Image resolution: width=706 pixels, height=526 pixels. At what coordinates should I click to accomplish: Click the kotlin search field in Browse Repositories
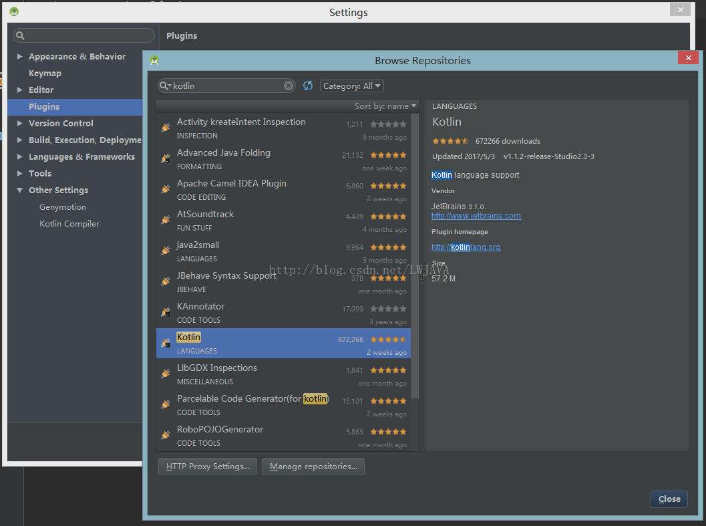coord(226,86)
